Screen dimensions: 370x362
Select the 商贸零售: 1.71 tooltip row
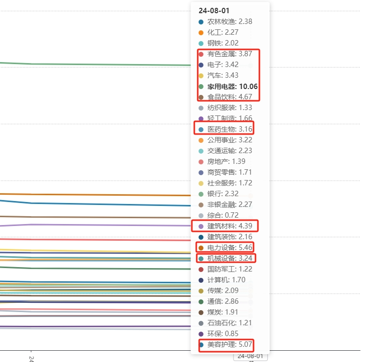click(x=225, y=172)
